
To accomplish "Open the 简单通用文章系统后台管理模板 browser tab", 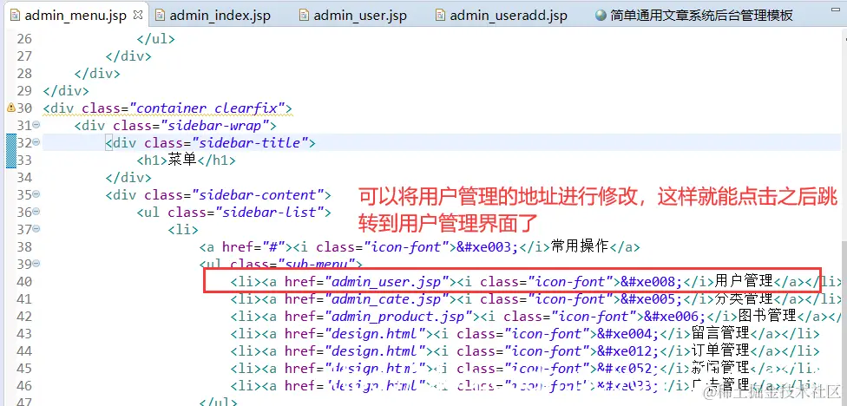I will tap(694, 15).
